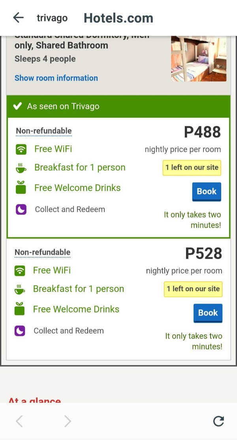This screenshot has width=237, height=440.
Task: Expand Show room information
Action: click(56, 78)
